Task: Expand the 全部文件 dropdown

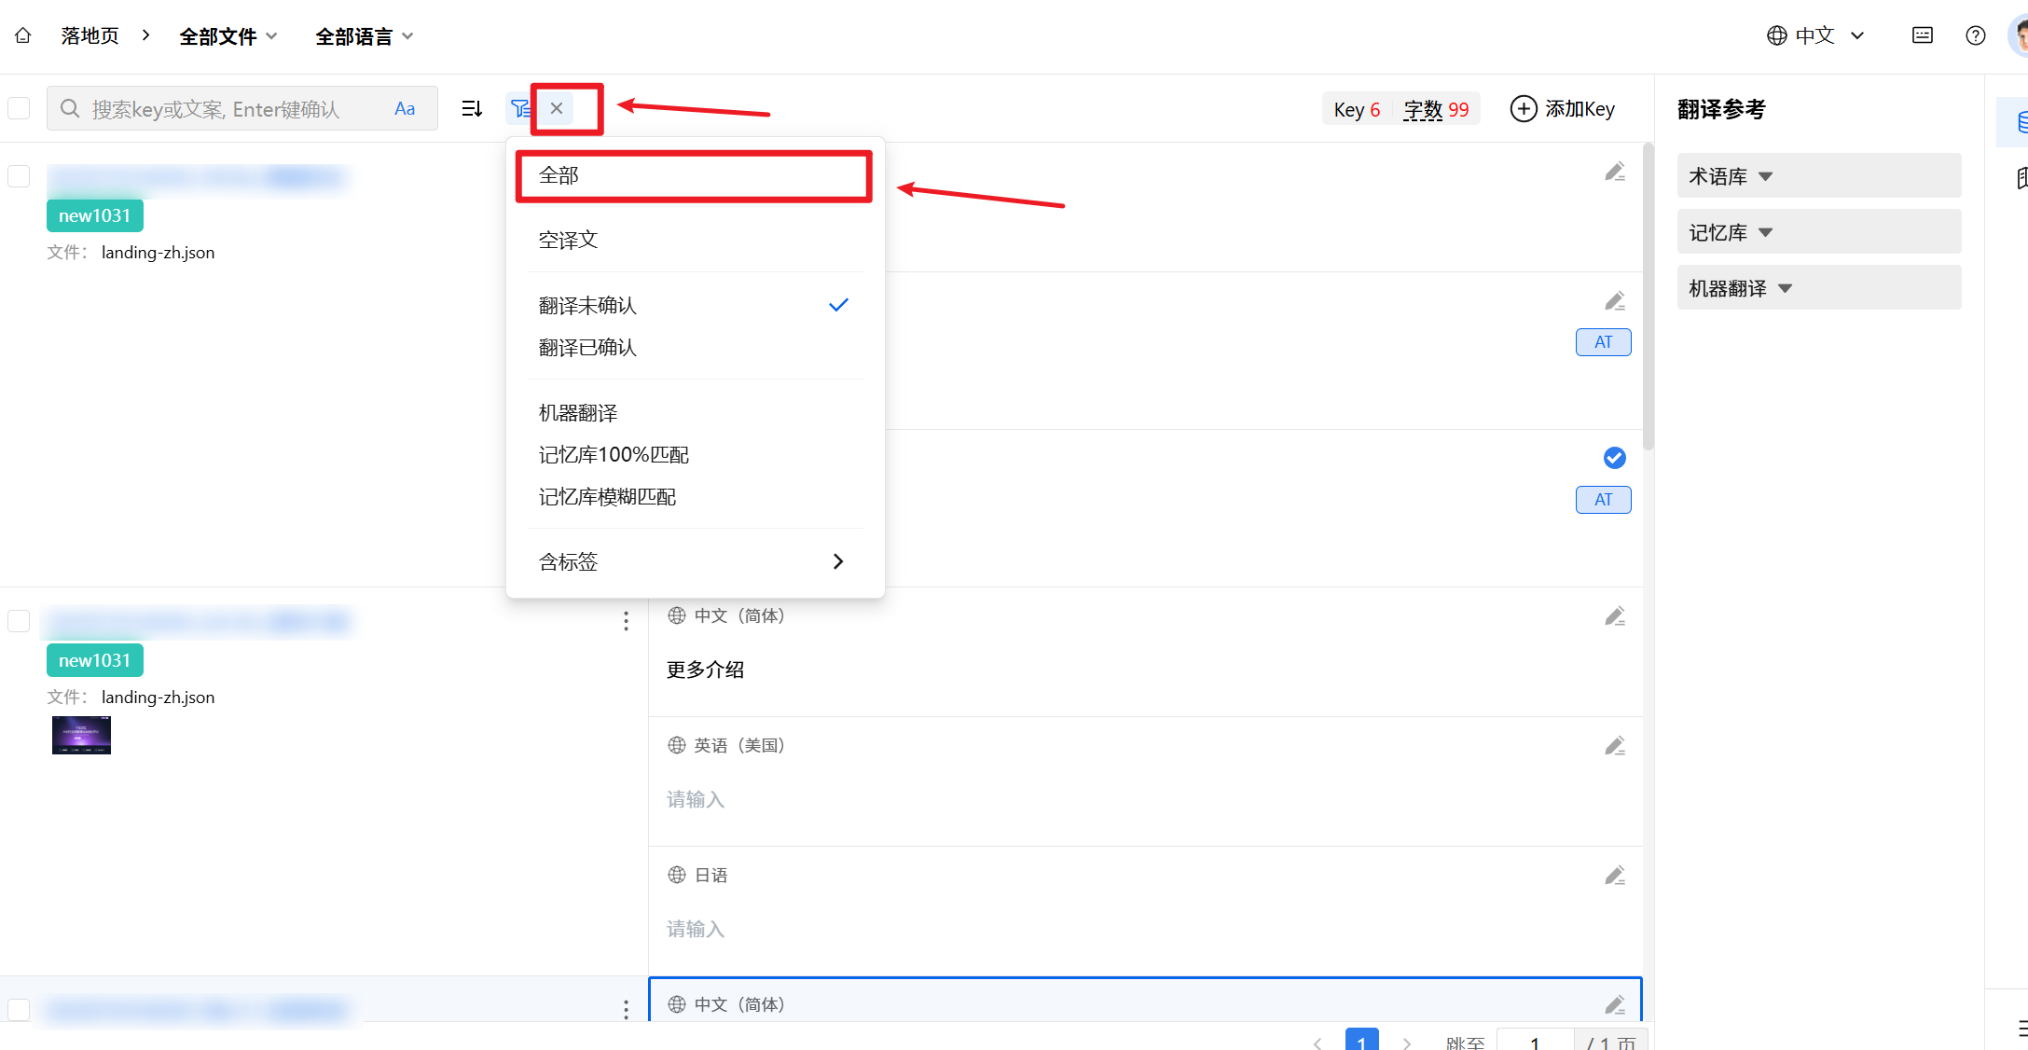Action: pos(228,36)
